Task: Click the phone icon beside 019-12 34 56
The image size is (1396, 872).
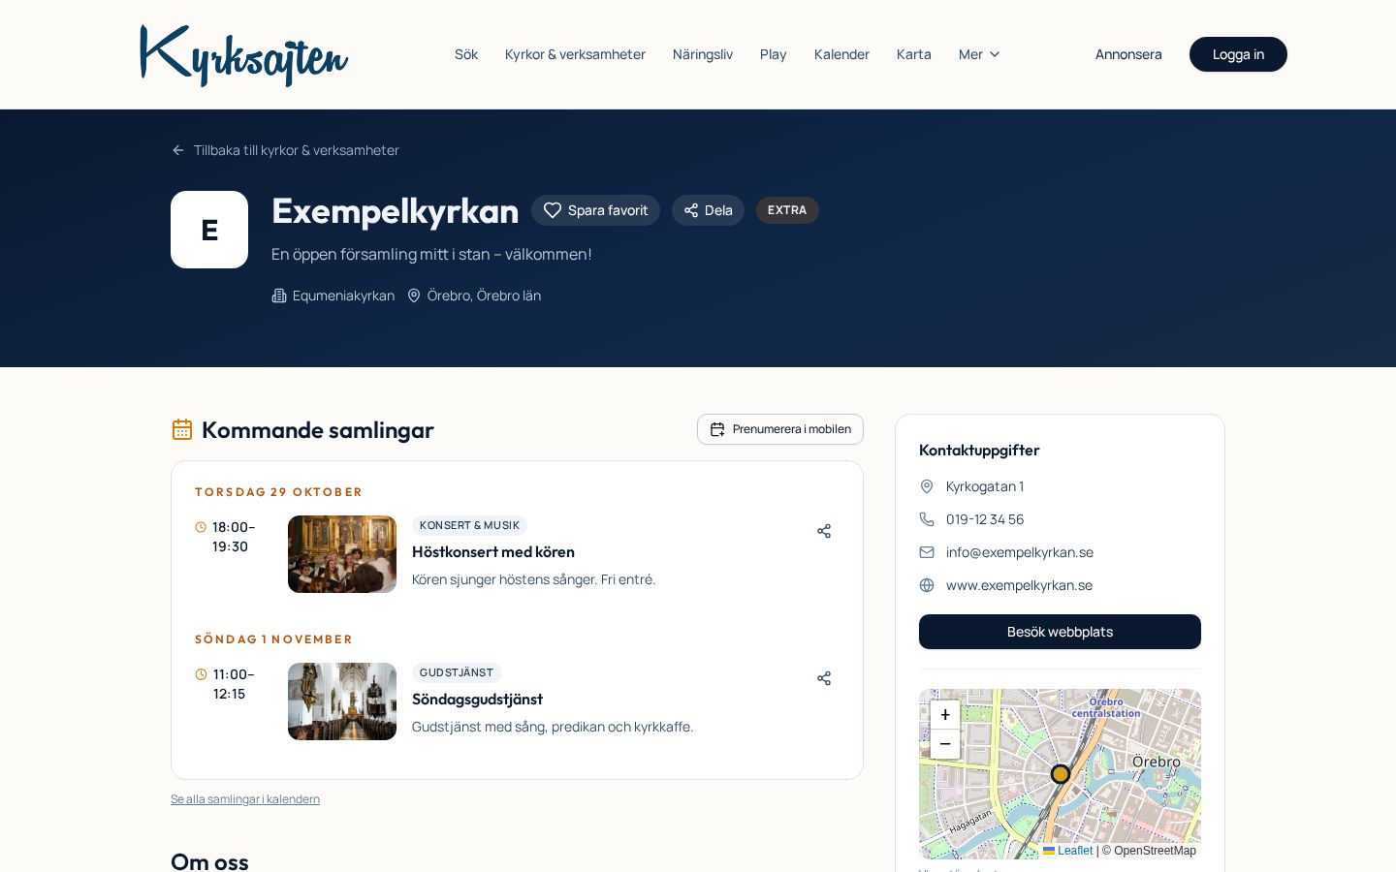Action: tap(927, 519)
